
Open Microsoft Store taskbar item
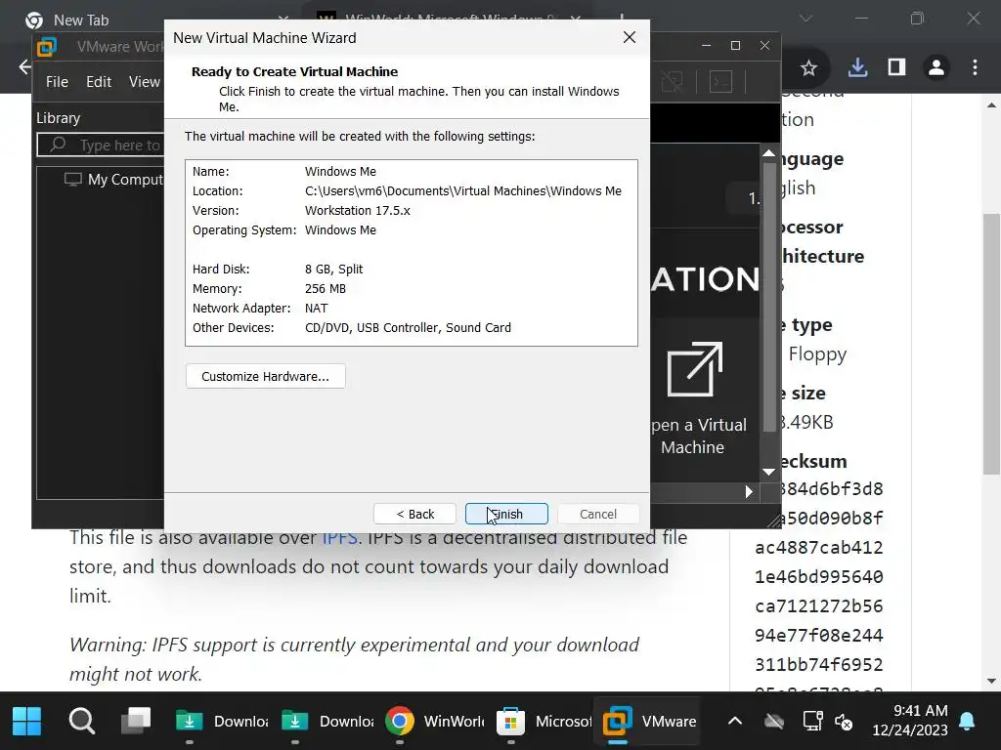(x=544, y=722)
